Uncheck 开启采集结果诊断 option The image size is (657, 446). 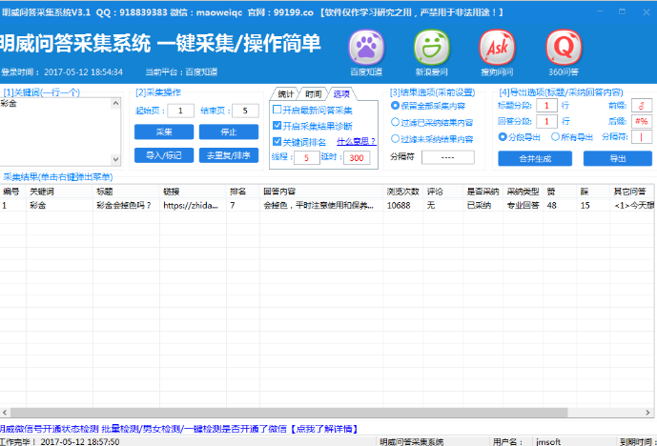click(x=277, y=125)
